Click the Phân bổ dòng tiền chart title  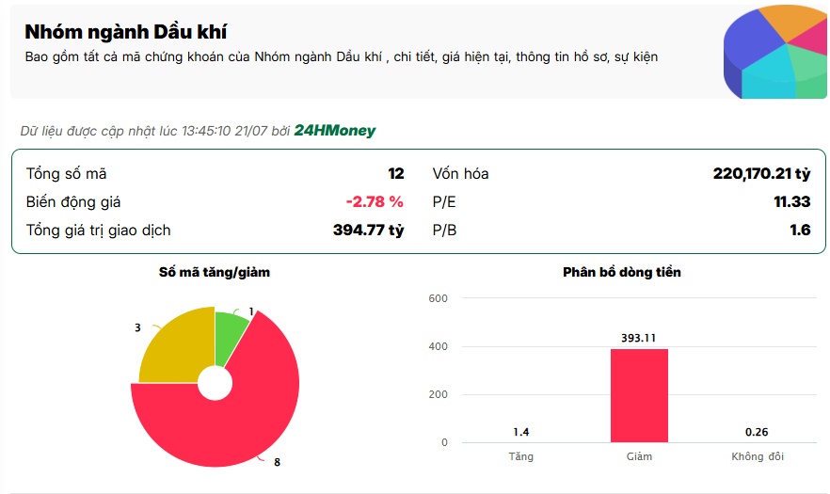tap(622, 272)
